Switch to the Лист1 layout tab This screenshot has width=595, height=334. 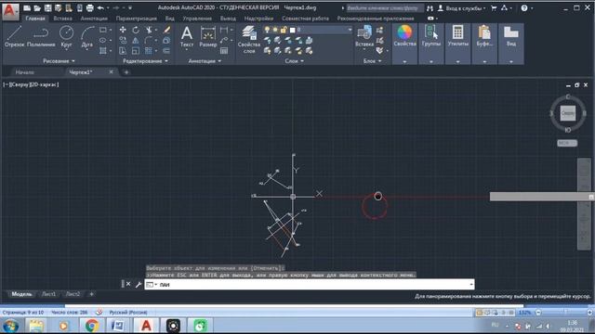point(48,294)
